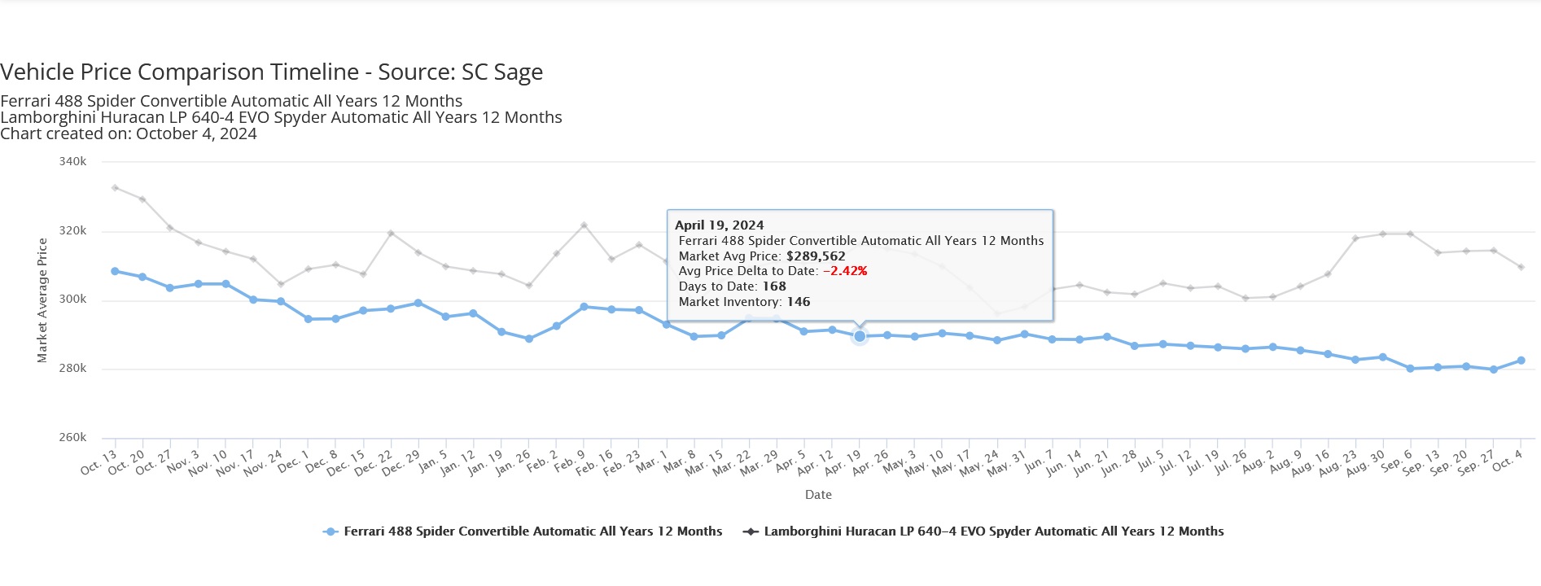Select Lamborghini first data point at Oct. 13
This screenshot has height=586, width=1541.
coord(115,188)
